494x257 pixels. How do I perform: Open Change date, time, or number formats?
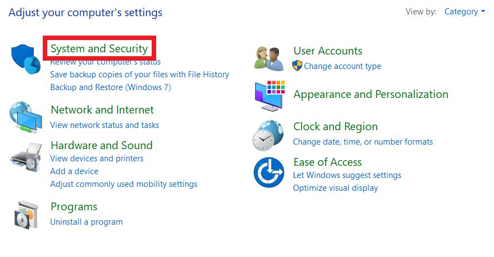[363, 142]
